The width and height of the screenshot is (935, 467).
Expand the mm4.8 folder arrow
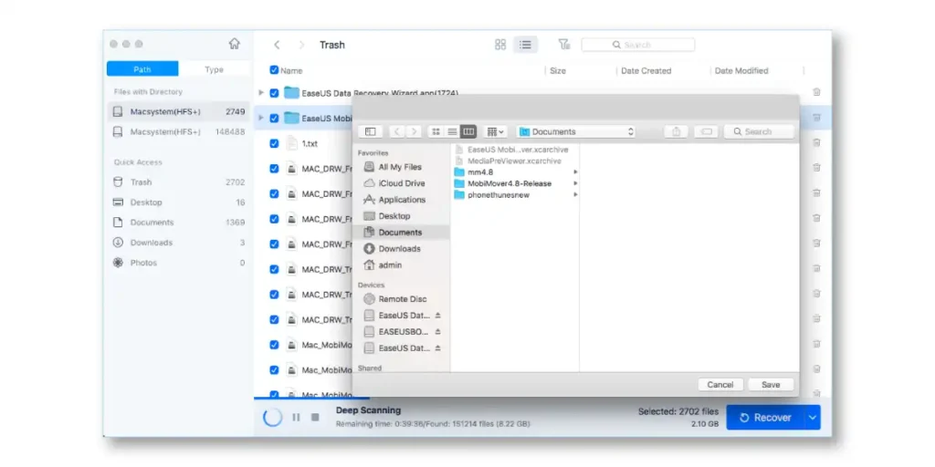coord(575,172)
